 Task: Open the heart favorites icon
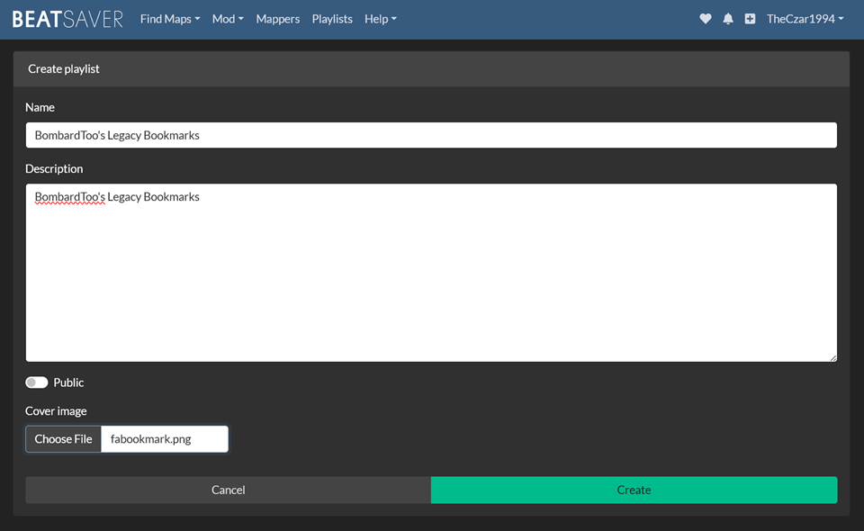706,19
